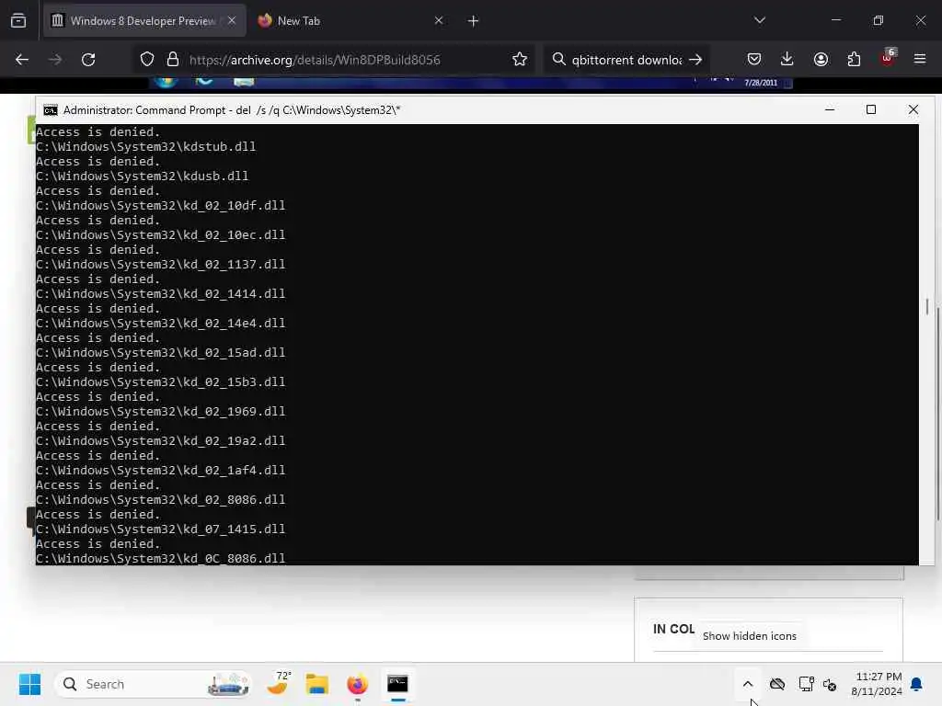
Task: Open the extensions puzzle-piece menu
Action: [x=854, y=59]
